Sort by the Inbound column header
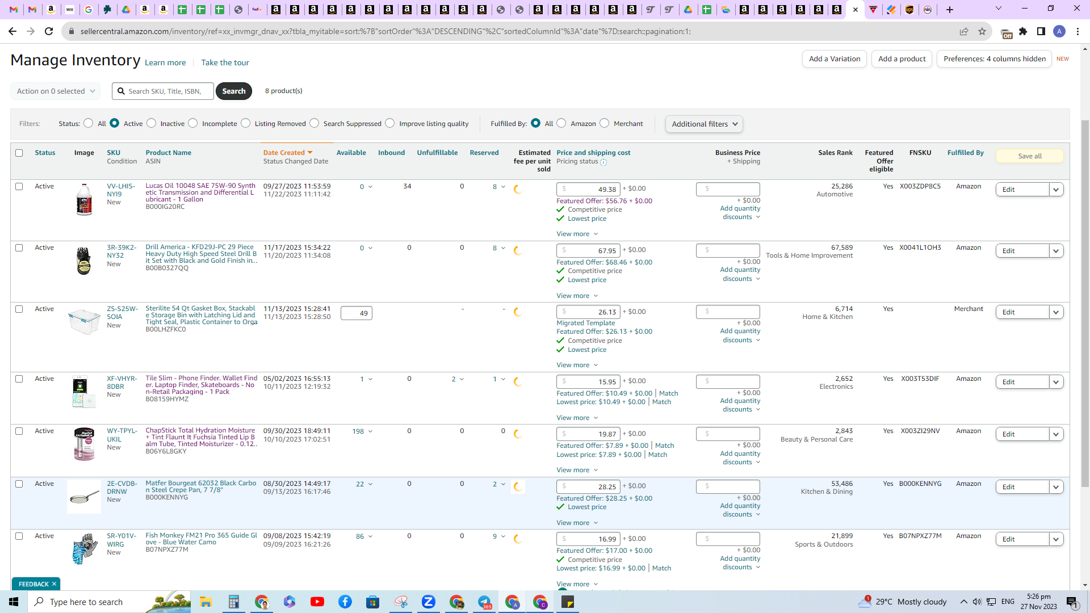The width and height of the screenshot is (1090, 613). click(391, 153)
